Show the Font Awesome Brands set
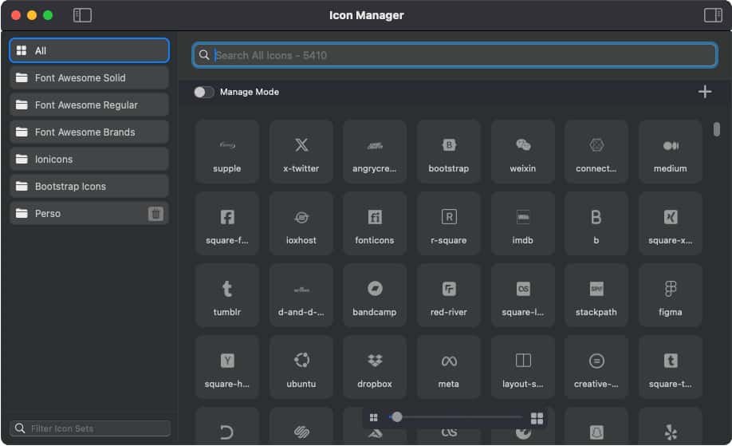This screenshot has width=732, height=446. (89, 132)
